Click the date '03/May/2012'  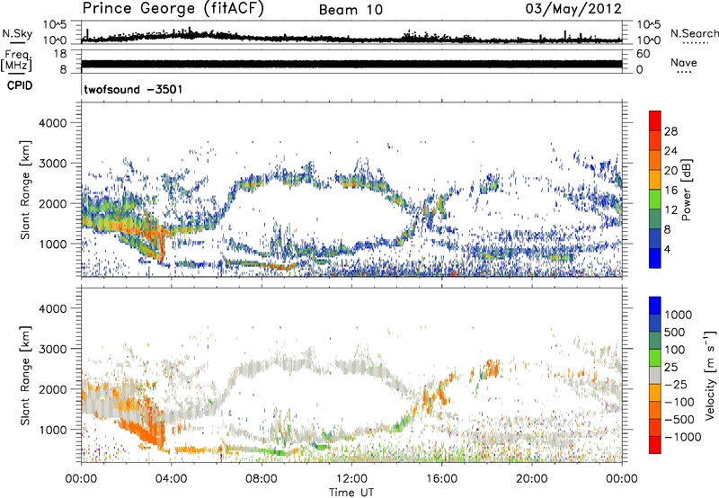573,9
